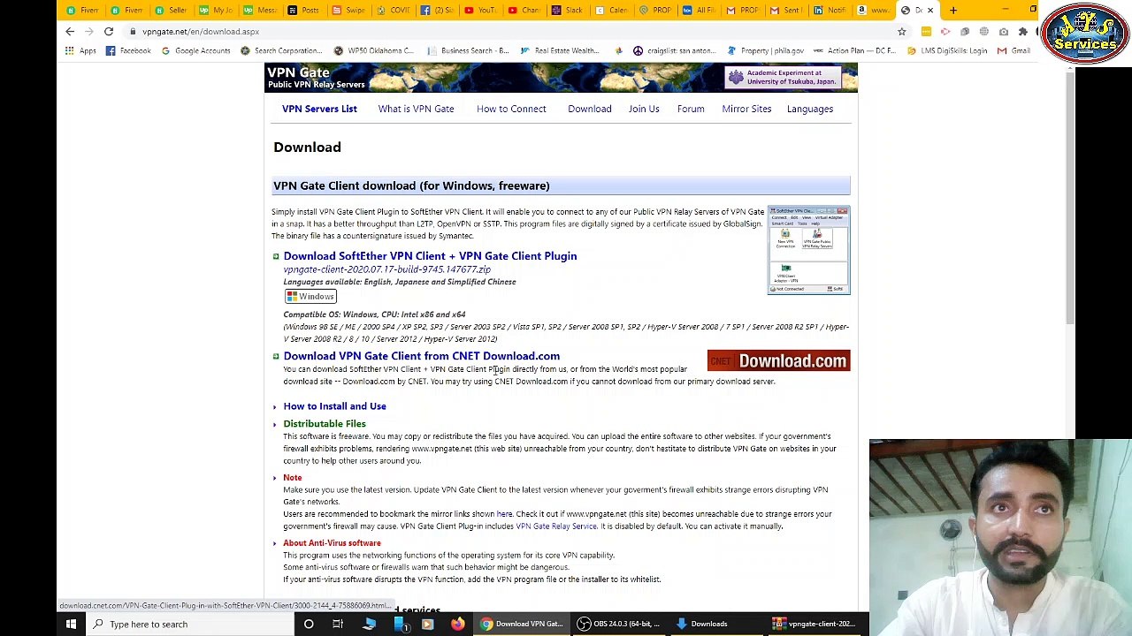Open the Business Search bookmark
Screen dimensions: 1132x636
(468, 50)
